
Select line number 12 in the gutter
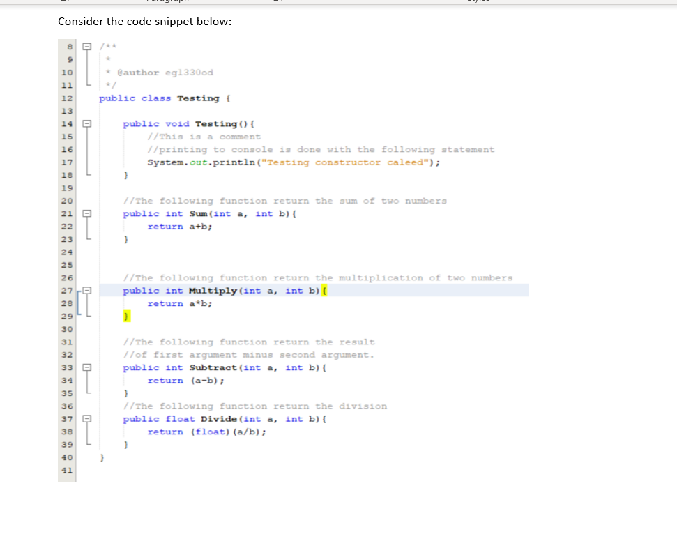tap(67, 98)
